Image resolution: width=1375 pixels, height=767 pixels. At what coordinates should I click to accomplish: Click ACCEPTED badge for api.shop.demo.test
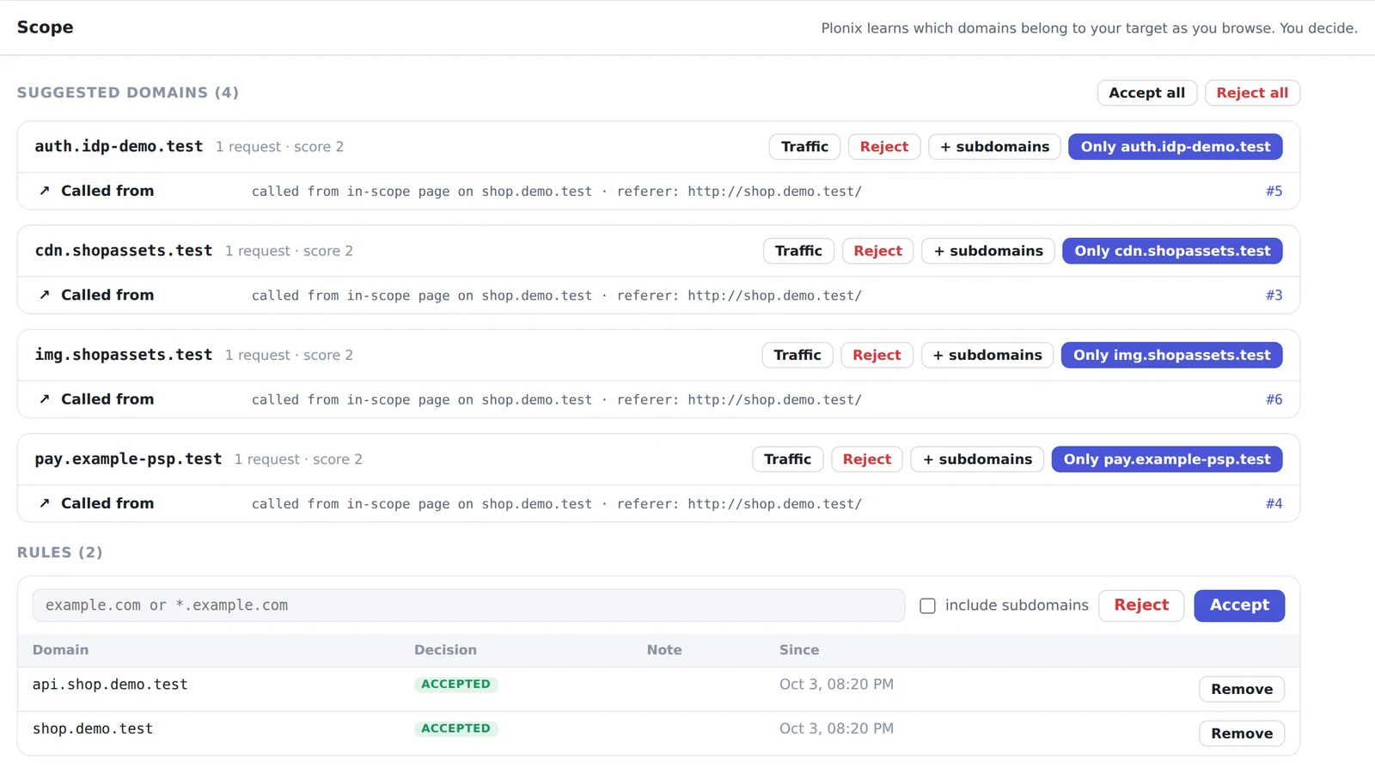[x=455, y=685]
